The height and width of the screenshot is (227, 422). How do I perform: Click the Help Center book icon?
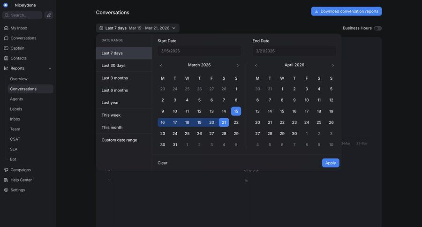pos(6,180)
